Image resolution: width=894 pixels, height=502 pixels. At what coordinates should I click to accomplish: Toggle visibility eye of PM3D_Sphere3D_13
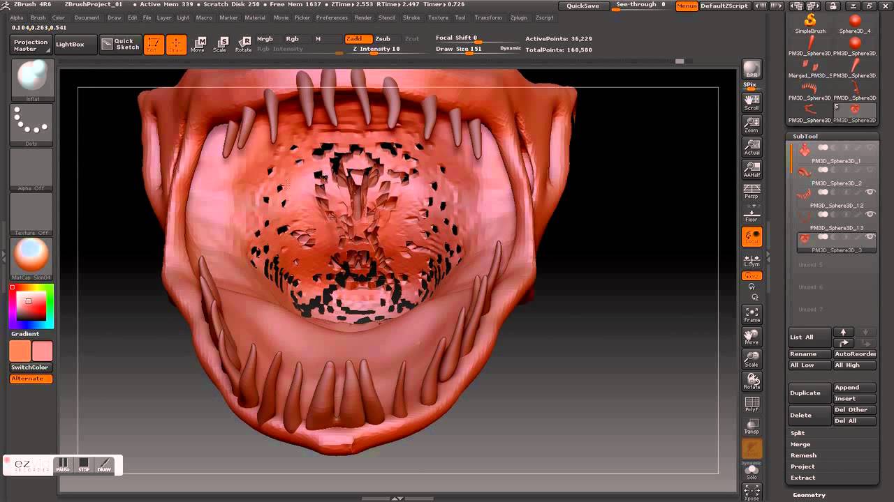coord(870,214)
